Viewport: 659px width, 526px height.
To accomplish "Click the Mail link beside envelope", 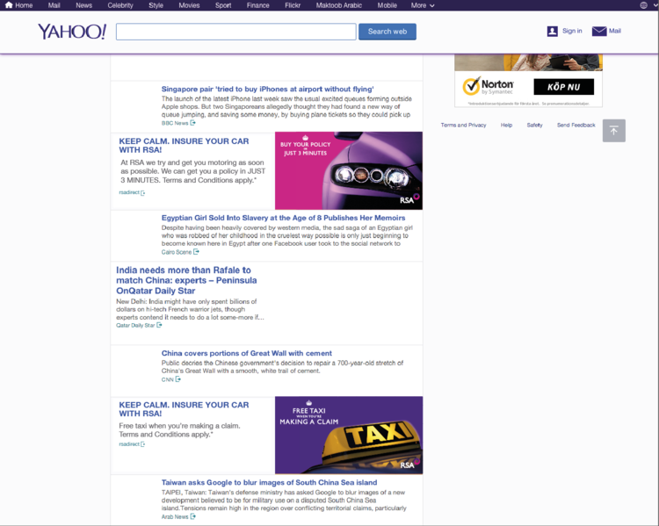I will pyautogui.click(x=614, y=31).
